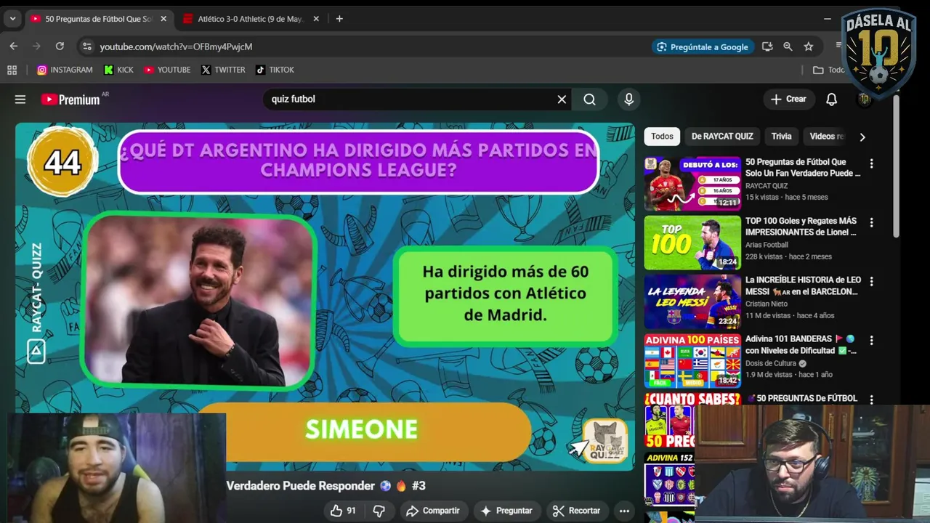The image size is (930, 523).
Task: Select the Trivia filter chip
Action: pos(781,137)
